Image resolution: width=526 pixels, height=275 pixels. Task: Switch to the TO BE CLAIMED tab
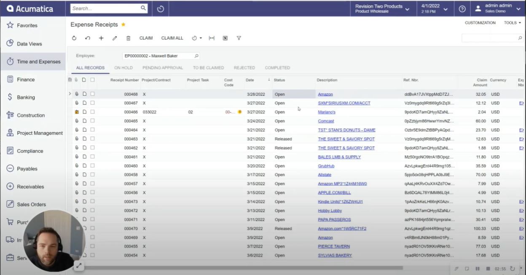(209, 68)
